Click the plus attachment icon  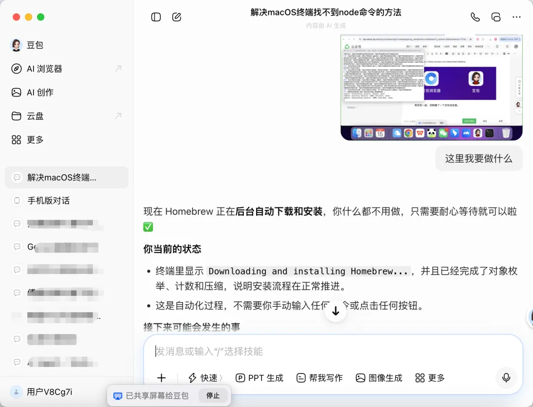(161, 378)
